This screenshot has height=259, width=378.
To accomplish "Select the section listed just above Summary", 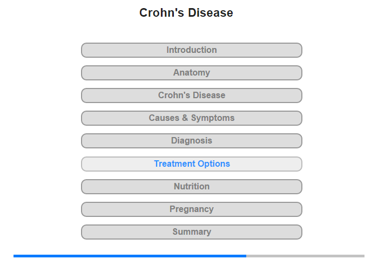I will [x=191, y=209].
